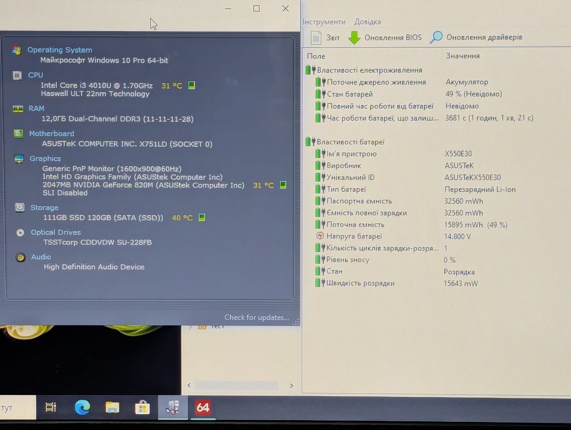Viewport: 571px width, 430px height.
Task: Switch to Speccy via its taskbar icon
Action: tap(173, 407)
